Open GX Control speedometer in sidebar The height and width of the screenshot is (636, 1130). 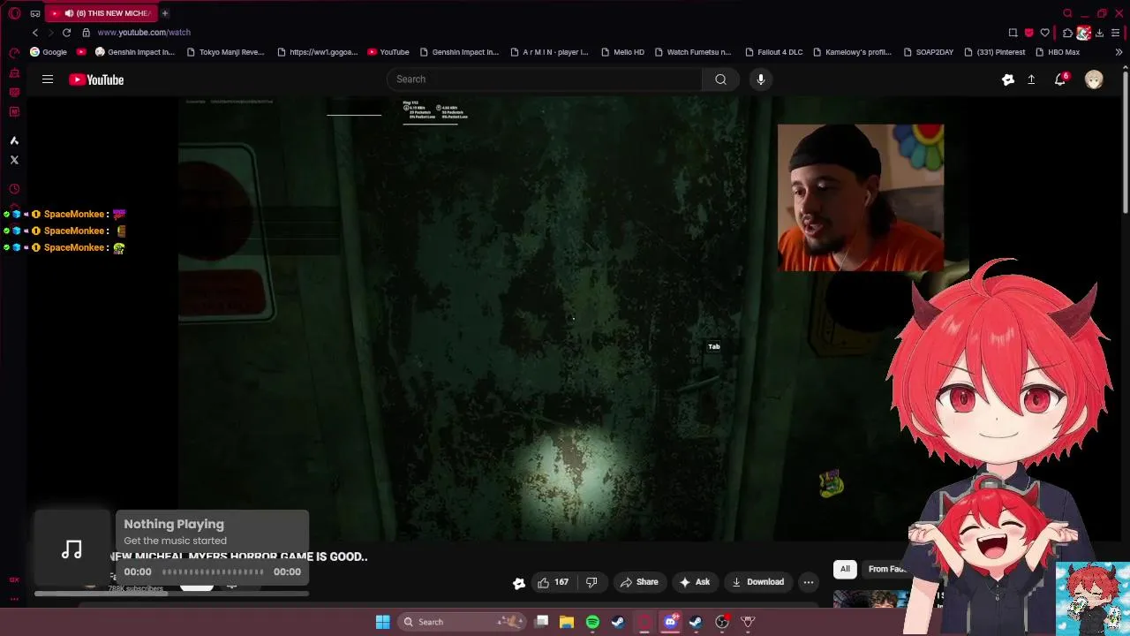tap(14, 53)
